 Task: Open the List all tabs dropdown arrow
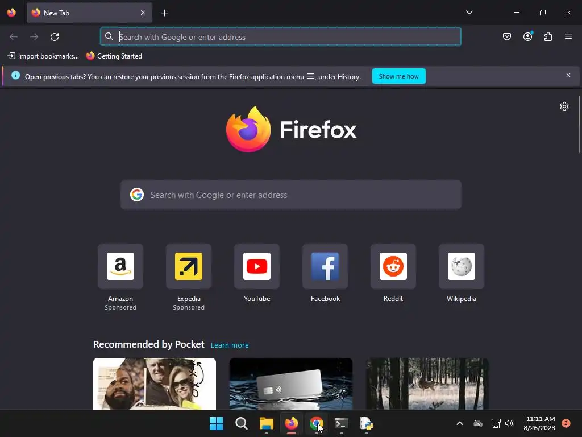click(x=469, y=13)
